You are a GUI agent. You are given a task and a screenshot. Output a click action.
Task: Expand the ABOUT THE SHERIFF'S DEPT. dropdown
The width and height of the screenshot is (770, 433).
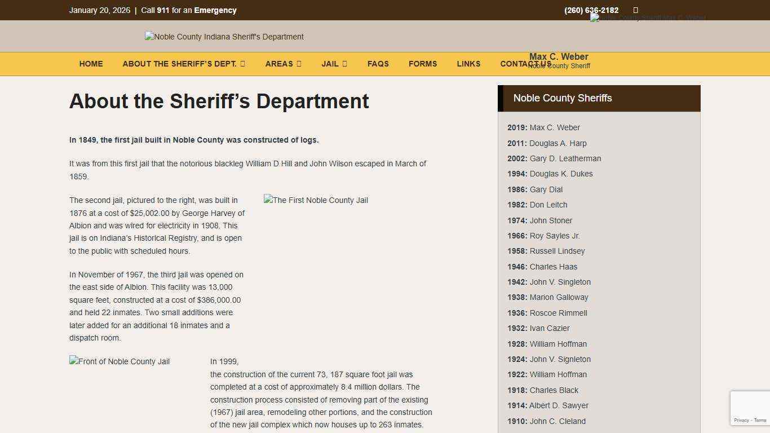[183, 64]
